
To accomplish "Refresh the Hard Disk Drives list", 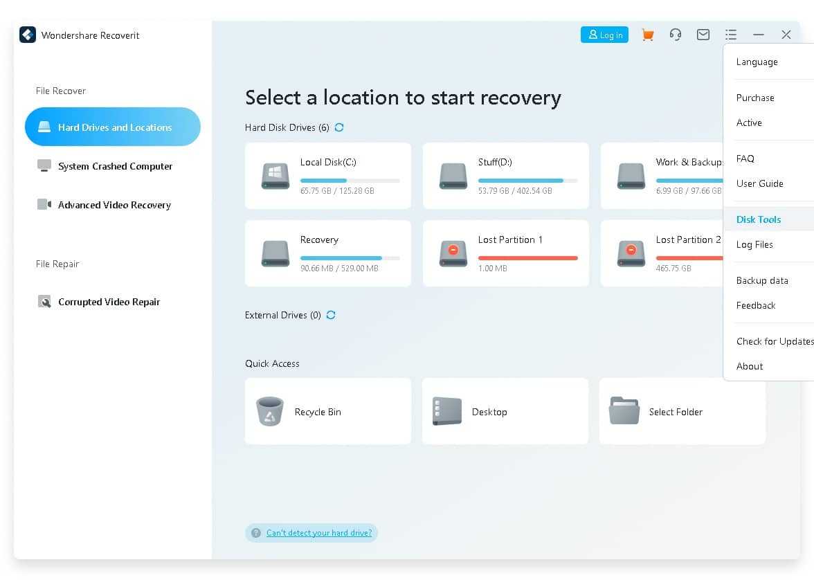I will tap(339, 127).
